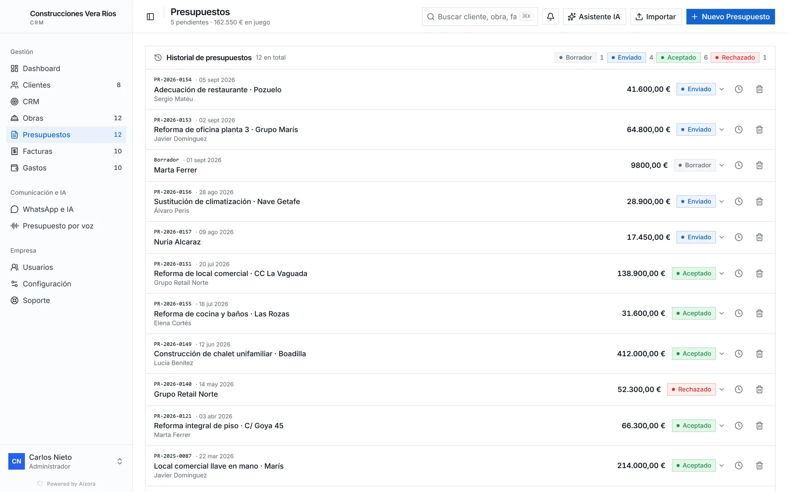Viewport: 788px width, 492px height.
Task: Select Presupuestos in sidebar
Action: pyautogui.click(x=66, y=135)
